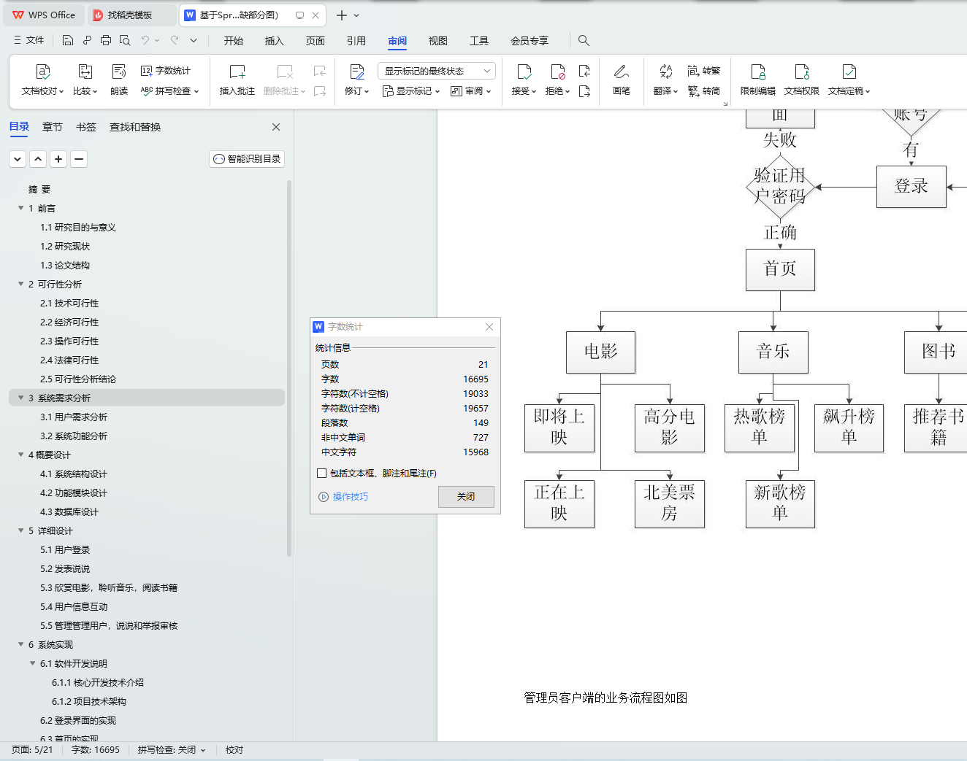Click the navigation pane vertical scrollbar
This screenshot has width=967, height=761.
tap(289, 368)
